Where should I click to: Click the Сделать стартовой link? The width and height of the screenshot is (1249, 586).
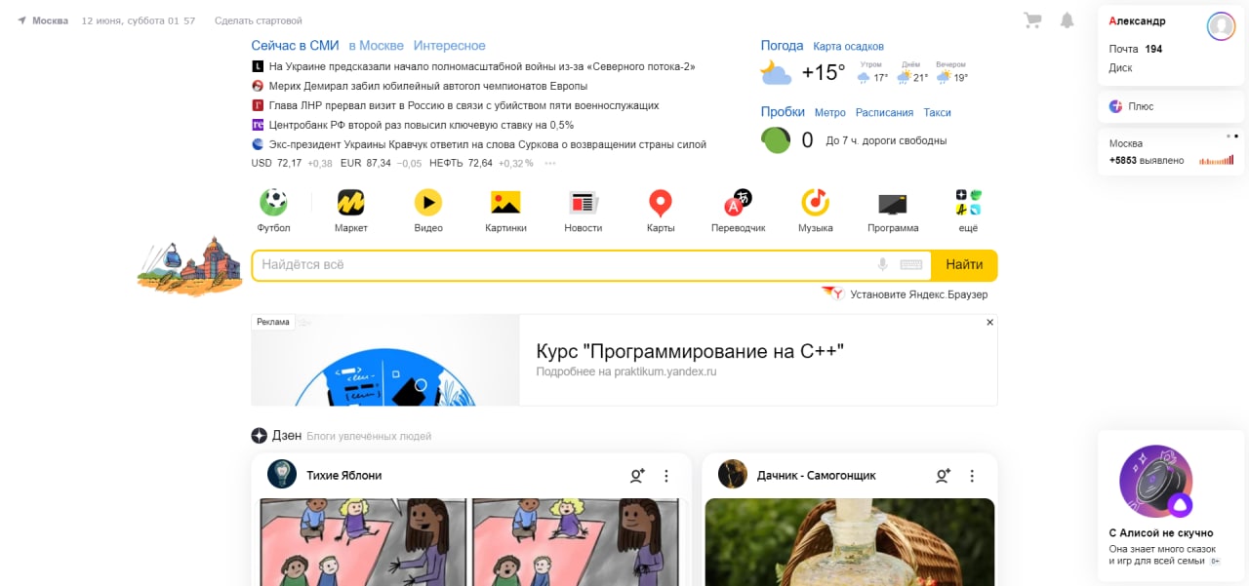[258, 20]
